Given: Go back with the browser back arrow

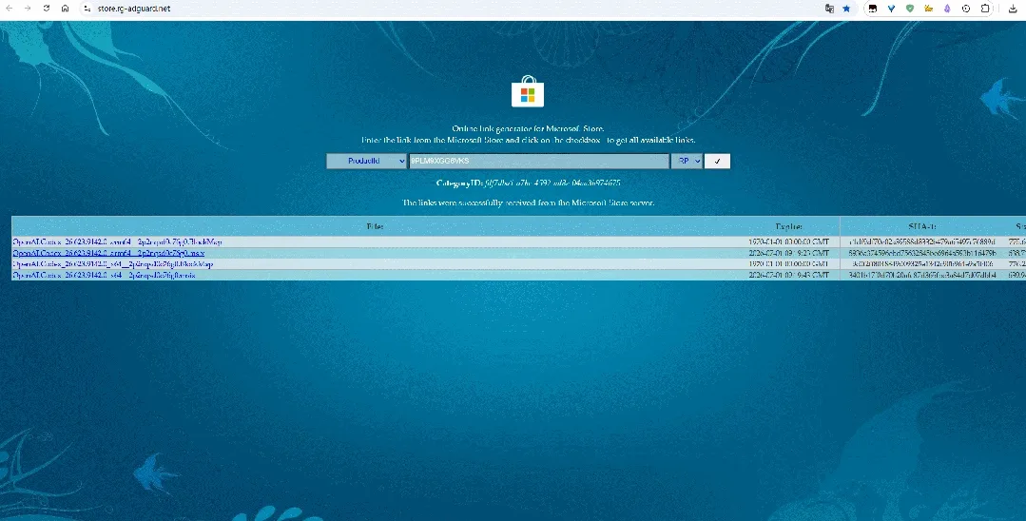Looking at the screenshot, I should point(10,9).
